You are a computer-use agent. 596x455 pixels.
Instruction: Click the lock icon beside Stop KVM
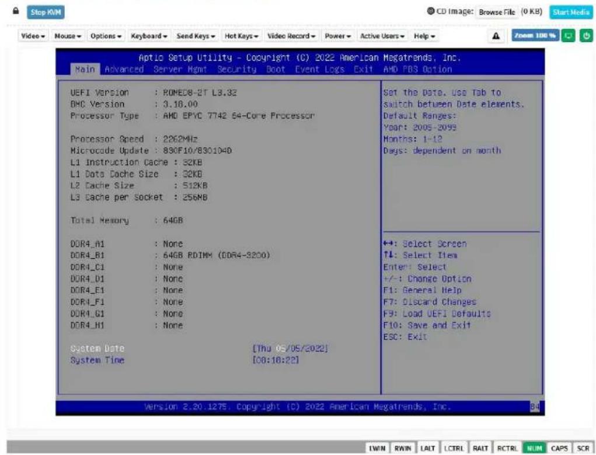point(16,11)
